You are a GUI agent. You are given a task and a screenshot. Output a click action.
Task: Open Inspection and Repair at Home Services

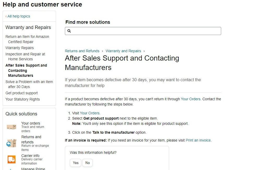25,56
